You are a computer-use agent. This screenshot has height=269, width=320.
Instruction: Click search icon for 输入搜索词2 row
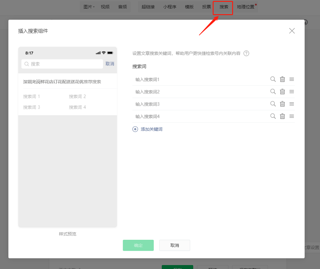click(x=273, y=92)
